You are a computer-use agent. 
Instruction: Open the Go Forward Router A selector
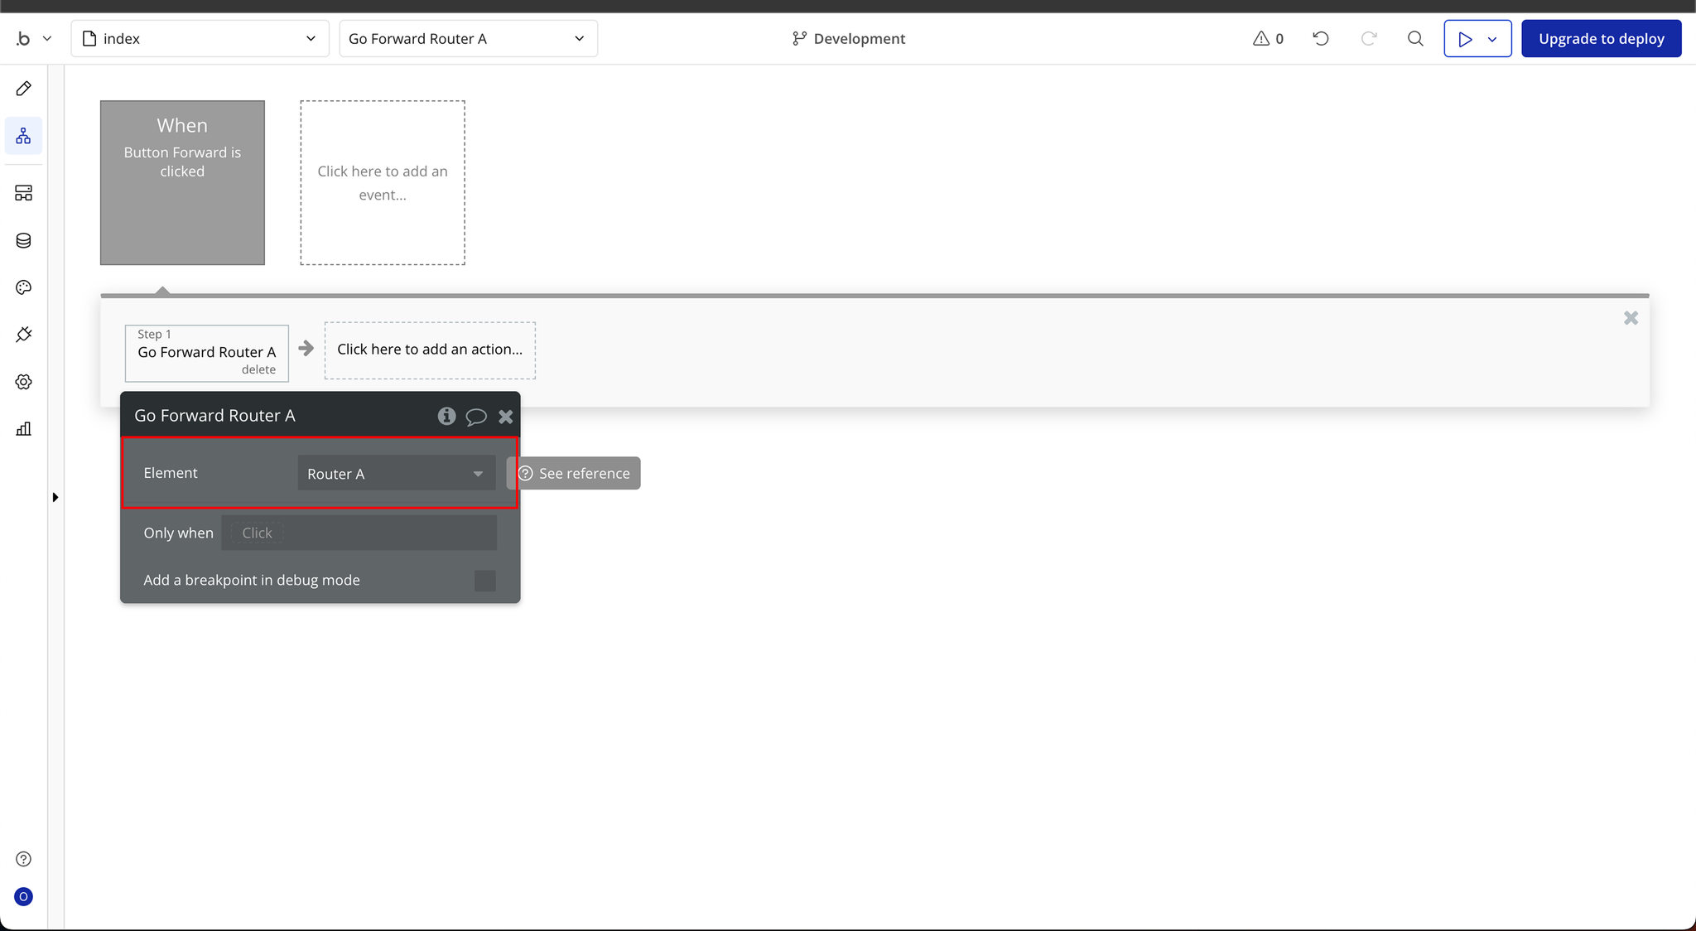click(x=468, y=39)
